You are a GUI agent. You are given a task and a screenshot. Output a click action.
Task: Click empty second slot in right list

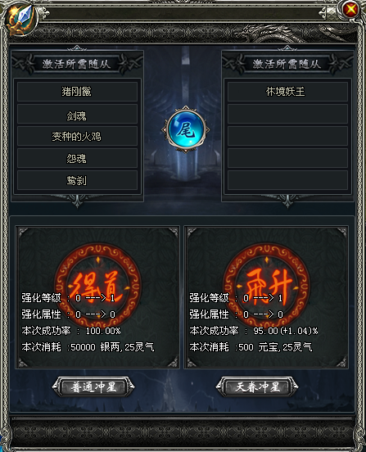pos(287,114)
